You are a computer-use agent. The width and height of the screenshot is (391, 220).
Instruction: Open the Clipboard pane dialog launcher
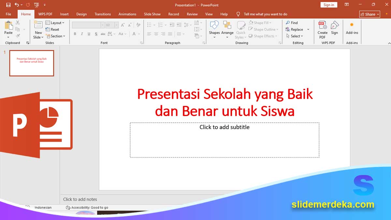(x=28, y=43)
